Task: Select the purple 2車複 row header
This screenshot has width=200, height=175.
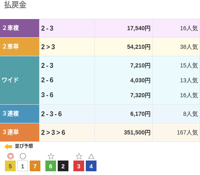Action: [19, 28]
